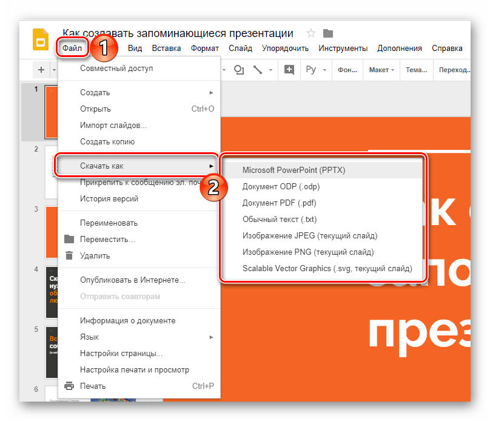The height and width of the screenshot is (421, 490).
Task: Download as Изображение JPEG (текущий слайд)
Action: click(x=323, y=235)
